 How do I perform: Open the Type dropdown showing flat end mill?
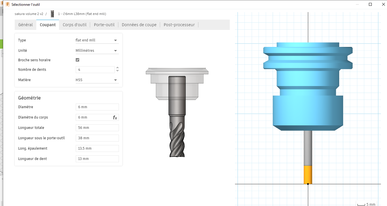[97, 40]
